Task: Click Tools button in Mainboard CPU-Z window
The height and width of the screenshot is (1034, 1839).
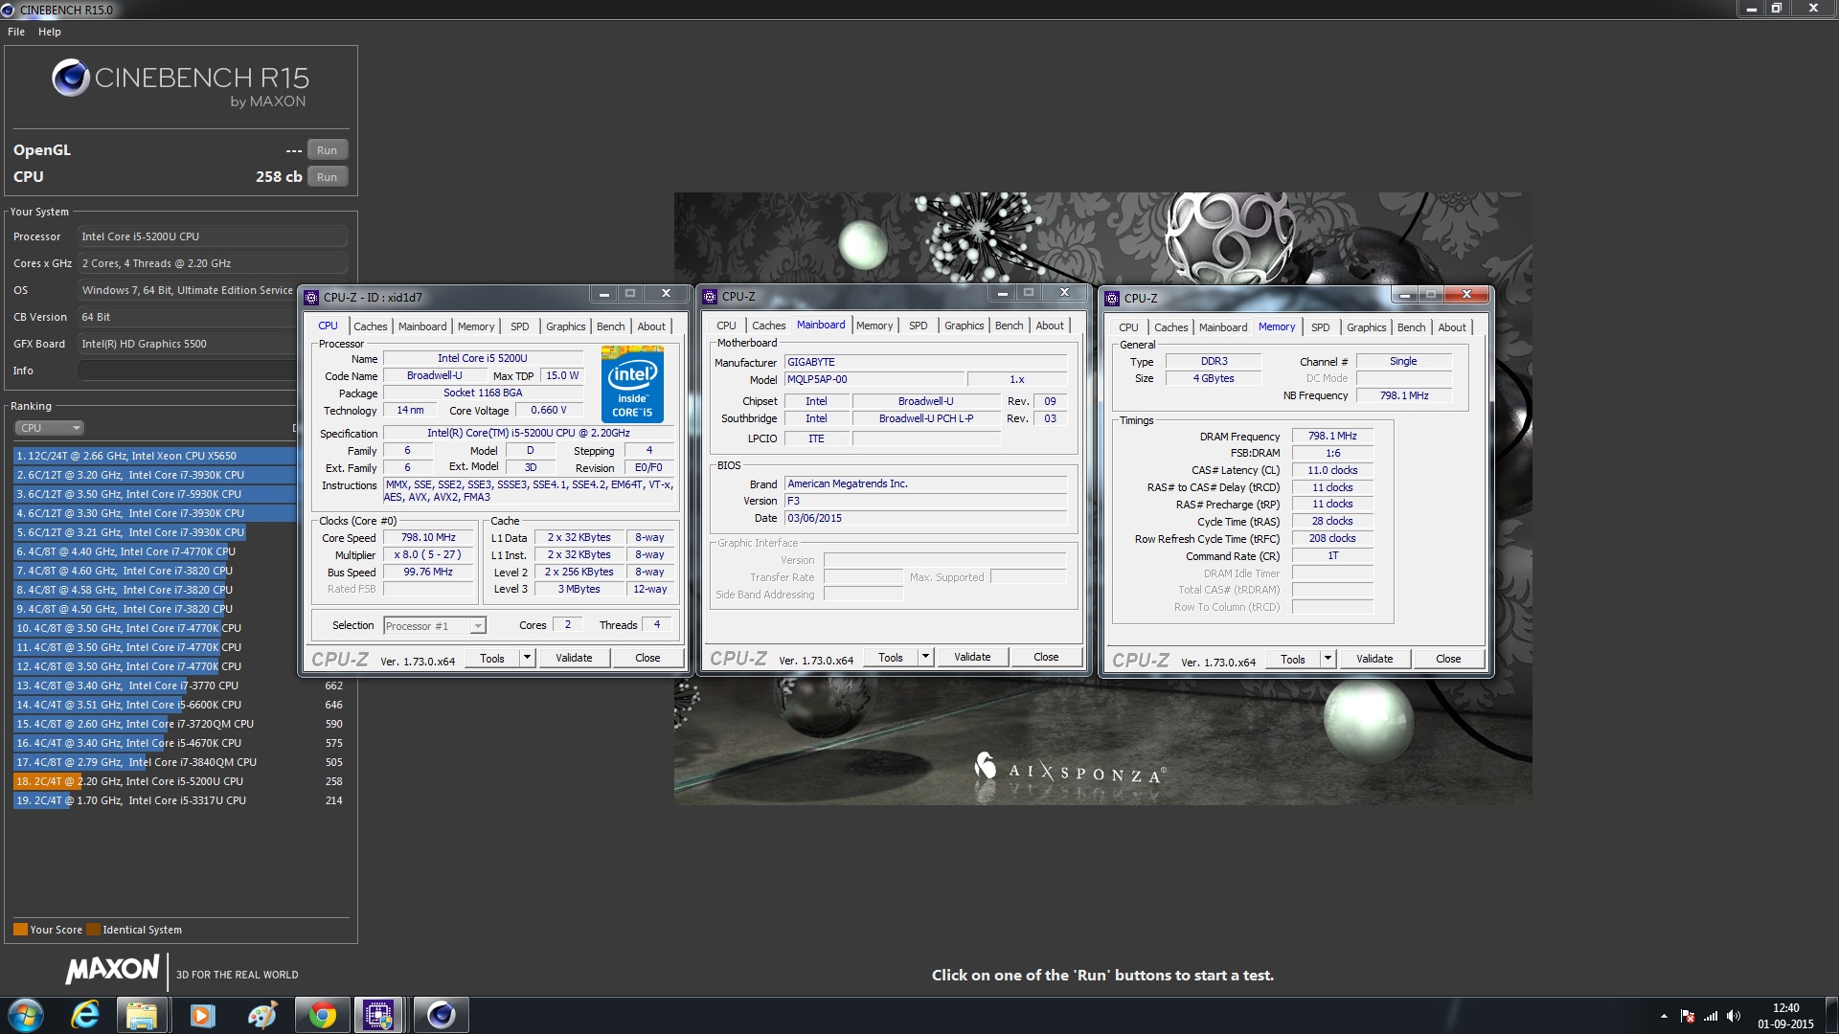Action: tap(891, 657)
